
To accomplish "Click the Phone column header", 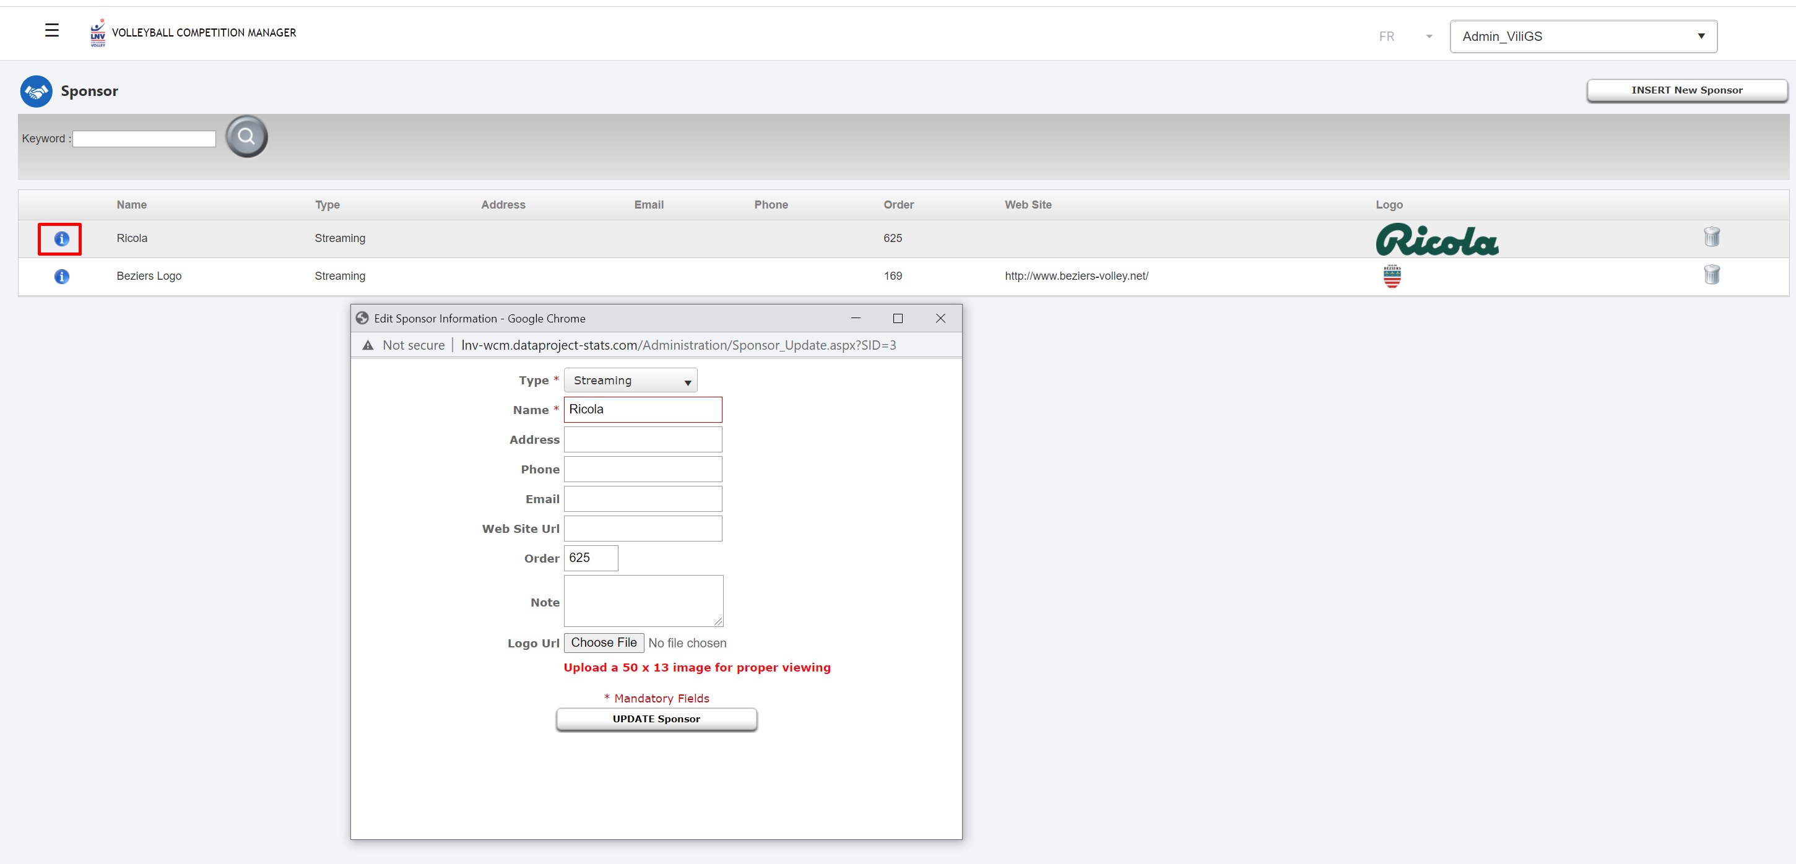I will point(770,205).
